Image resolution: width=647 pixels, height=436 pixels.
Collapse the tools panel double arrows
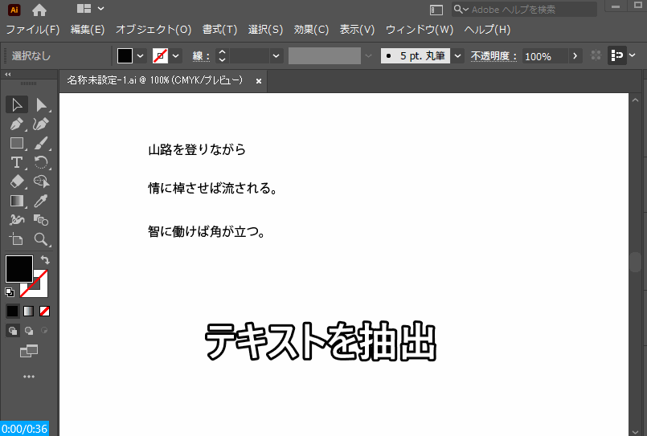pos(8,75)
